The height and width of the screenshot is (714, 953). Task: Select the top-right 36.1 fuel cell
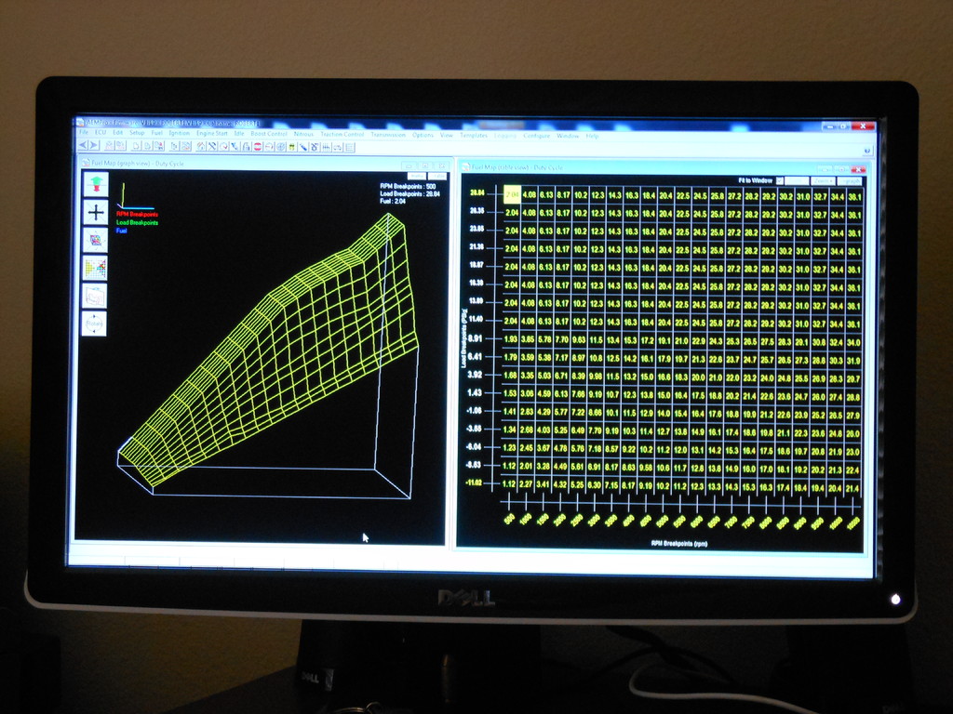[853, 195]
